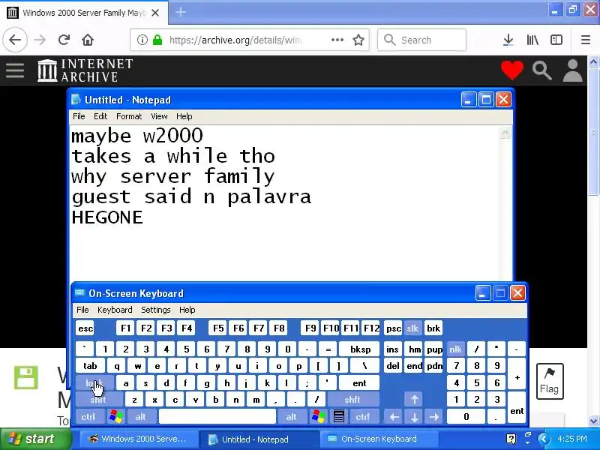This screenshot has height=450, width=600.
Task: Open the user account avatar icon
Action: click(572, 70)
